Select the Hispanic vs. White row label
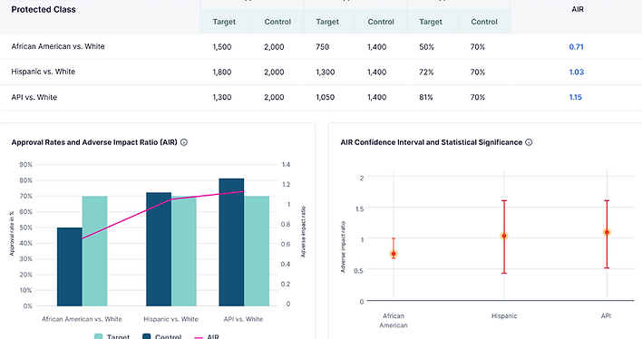This screenshot has width=642, height=339. (43, 72)
